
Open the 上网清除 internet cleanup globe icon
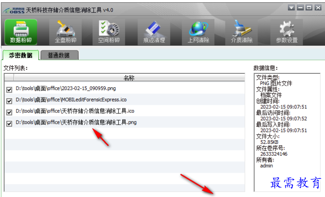pyautogui.click(x=198, y=32)
